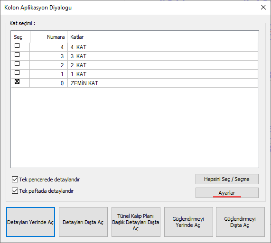Select the ZEMİN KAT row text
The height and width of the screenshot is (243, 271).
tap(84, 83)
